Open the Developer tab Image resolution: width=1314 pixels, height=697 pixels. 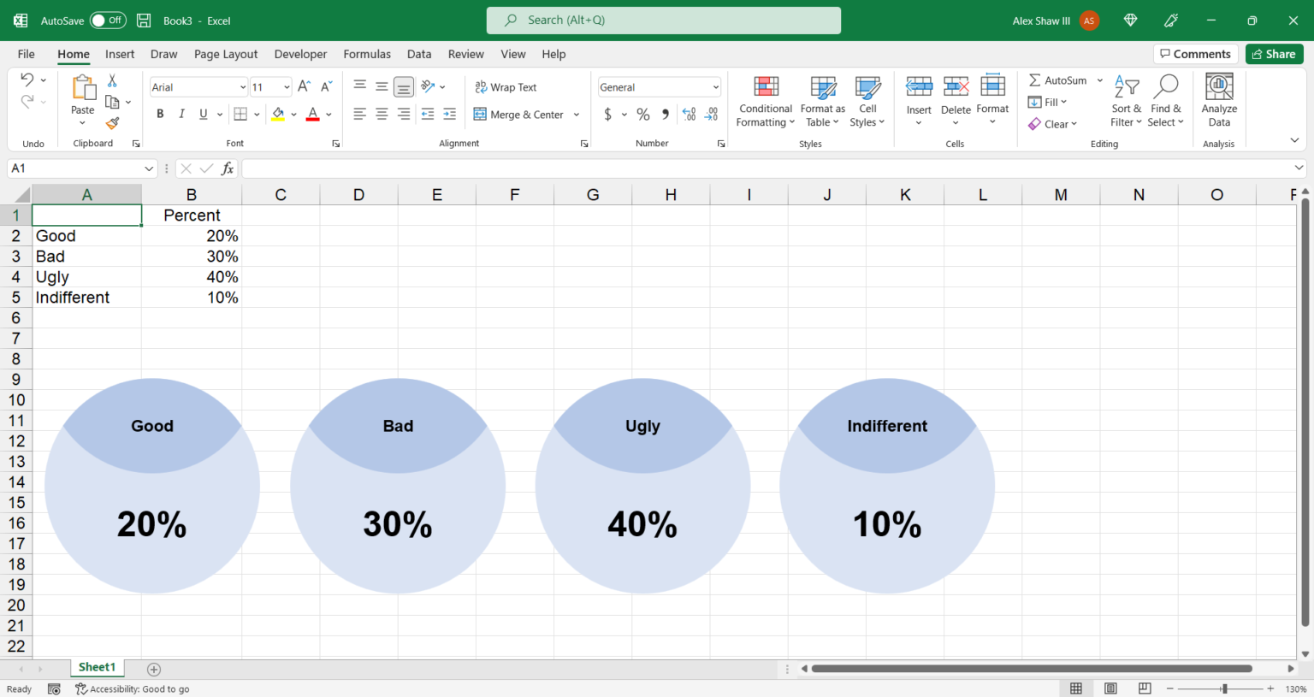(x=300, y=54)
